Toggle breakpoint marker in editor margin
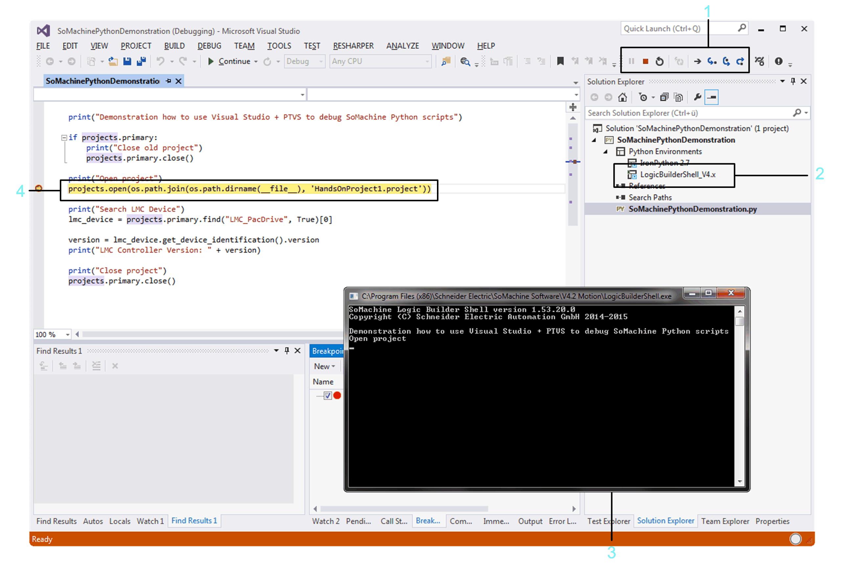This screenshot has height=565, width=844. [38, 189]
